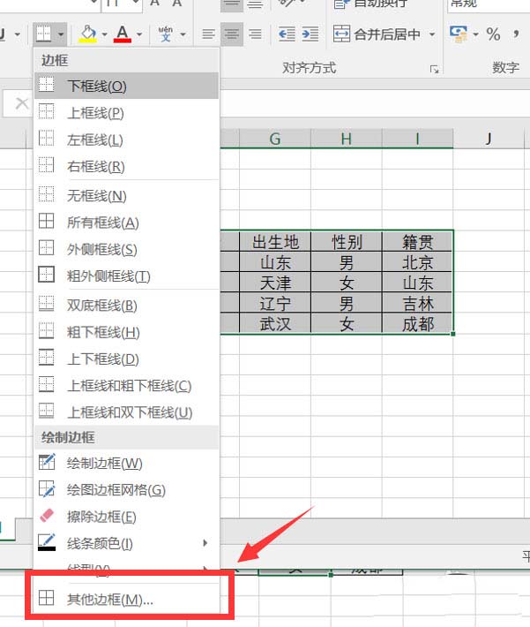Open the borders dropdown arrow
530x627 pixels.
[x=61, y=34]
